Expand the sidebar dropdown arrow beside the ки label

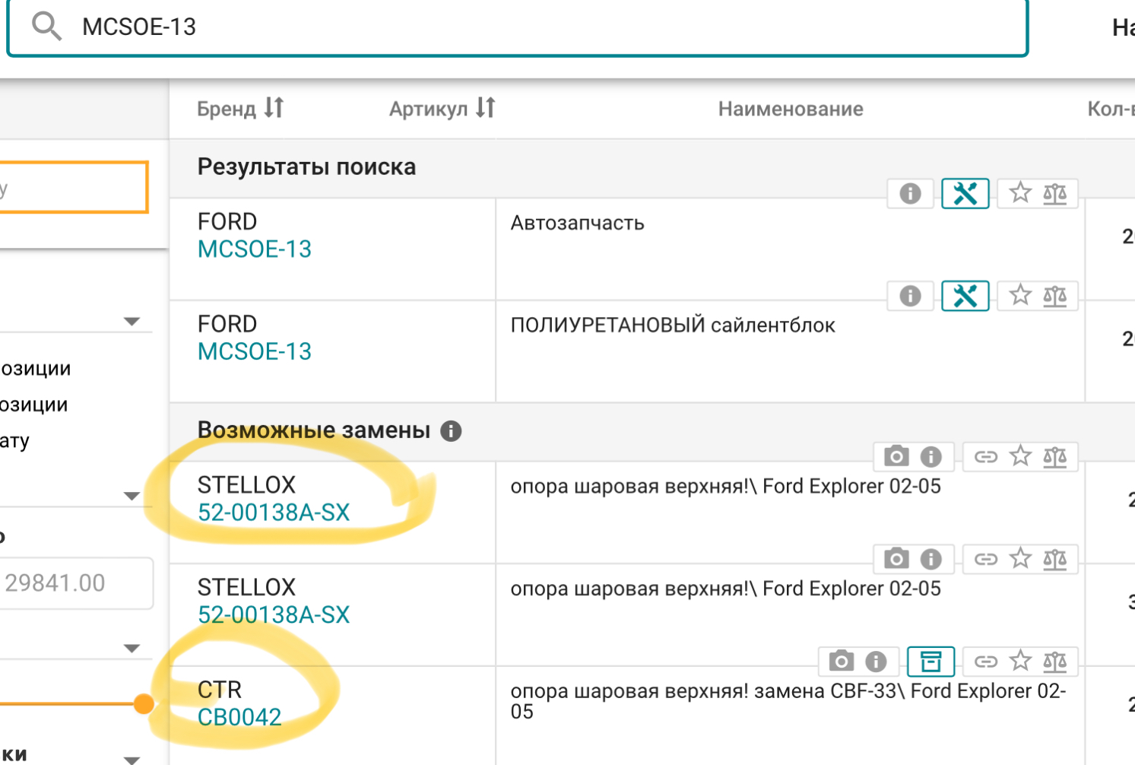click(x=132, y=760)
